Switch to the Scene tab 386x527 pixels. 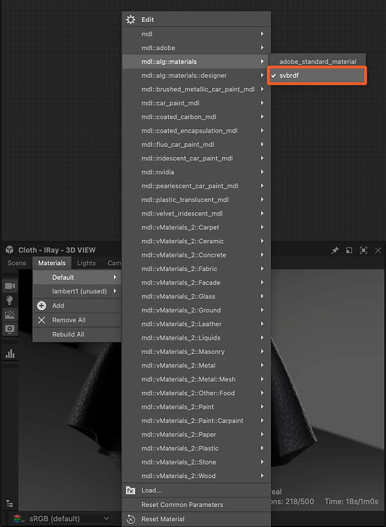[x=17, y=263]
